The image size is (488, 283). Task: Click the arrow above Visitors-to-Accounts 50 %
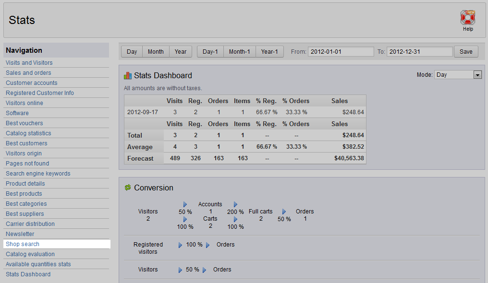pos(185,204)
